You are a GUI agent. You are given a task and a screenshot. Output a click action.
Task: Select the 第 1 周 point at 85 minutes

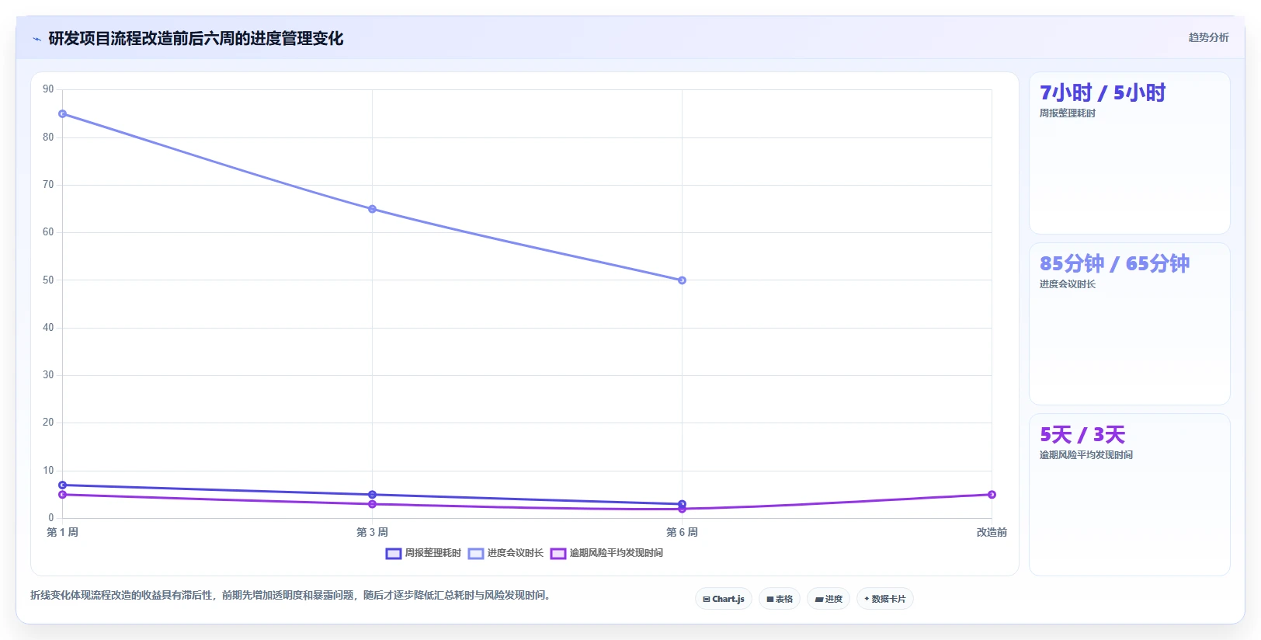[x=63, y=114]
